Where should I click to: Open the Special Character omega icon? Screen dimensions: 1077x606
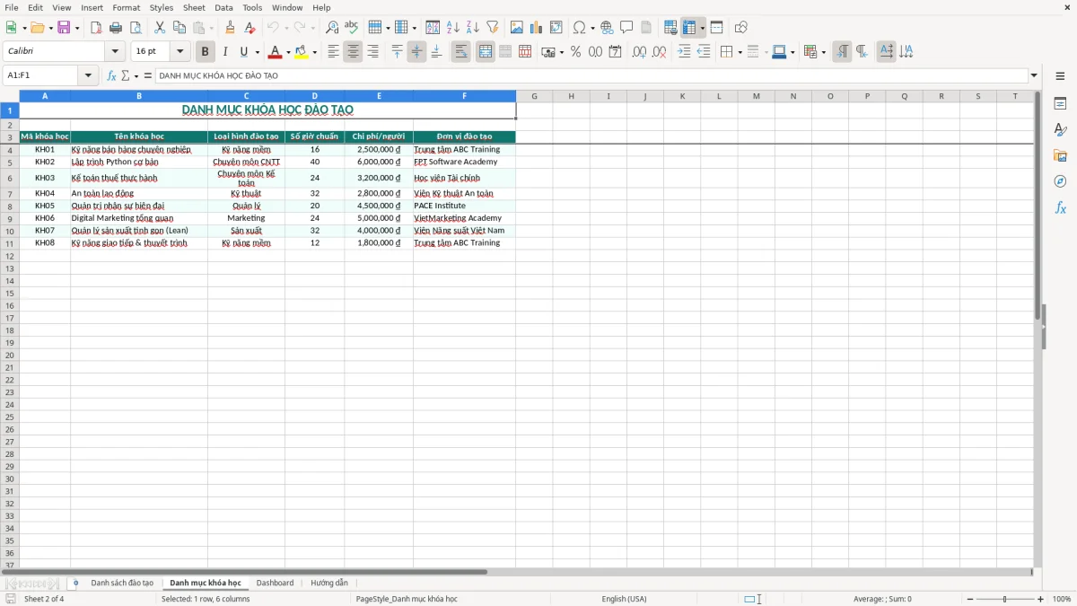click(579, 28)
